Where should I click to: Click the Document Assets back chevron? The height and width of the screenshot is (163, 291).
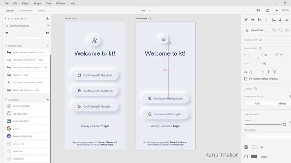(6, 19)
